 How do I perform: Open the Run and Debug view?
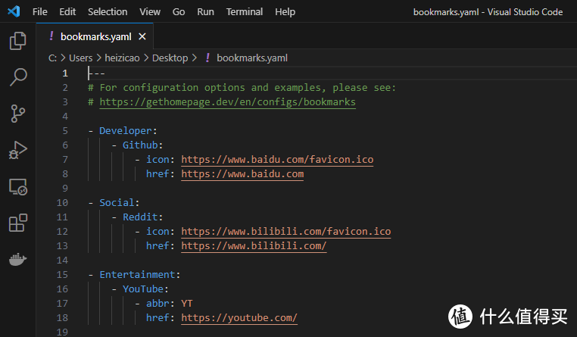coord(17,150)
